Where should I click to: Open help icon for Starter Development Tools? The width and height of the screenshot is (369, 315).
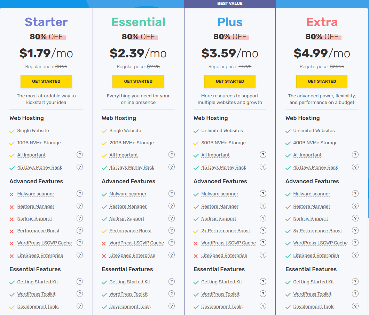pyautogui.click(x=80, y=306)
